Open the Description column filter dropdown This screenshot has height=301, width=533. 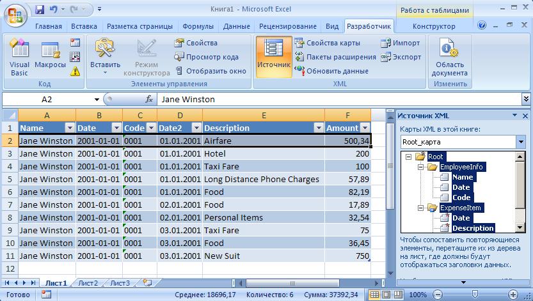[x=319, y=128]
